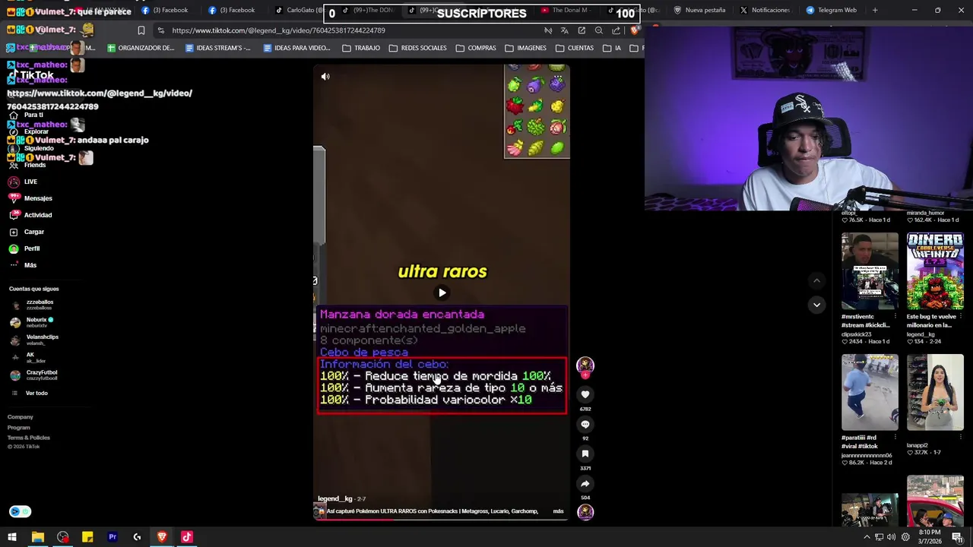Open the Brave shields lion icon
Viewport: 973px width, 547px height.
click(635, 30)
